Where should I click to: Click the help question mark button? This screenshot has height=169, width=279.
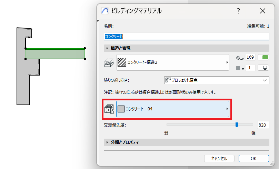tap(238, 11)
